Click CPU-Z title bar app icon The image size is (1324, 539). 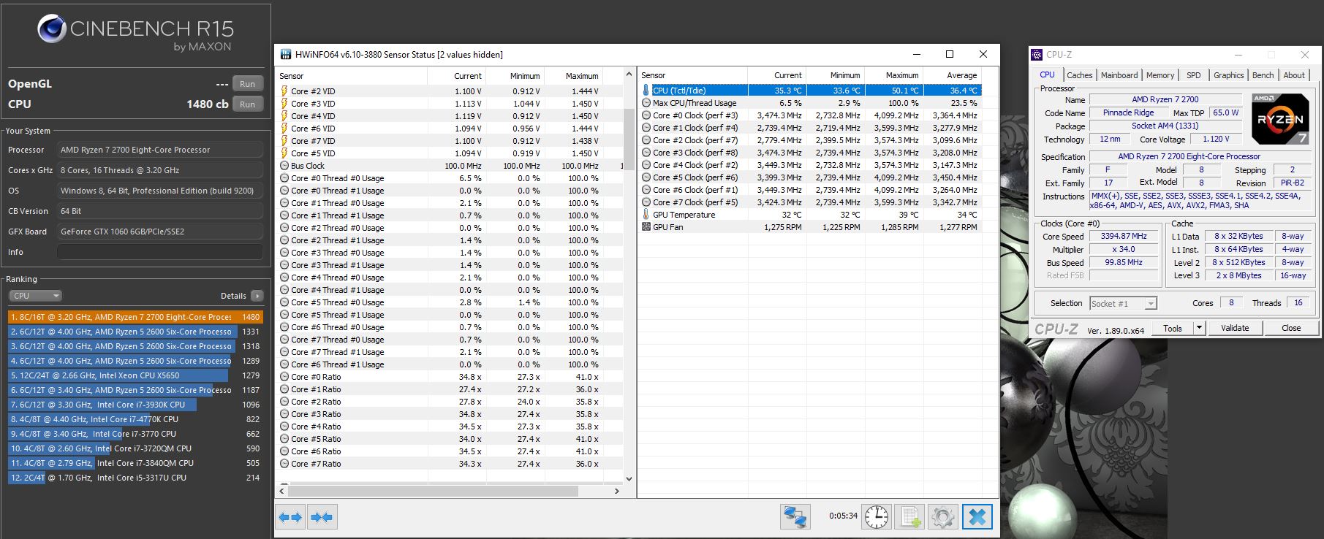point(1037,55)
